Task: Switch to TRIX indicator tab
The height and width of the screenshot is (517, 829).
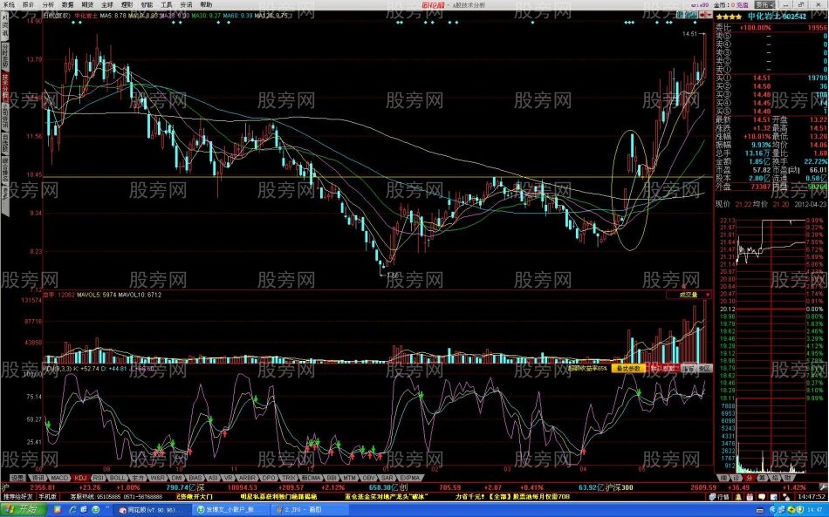Action: (x=289, y=478)
